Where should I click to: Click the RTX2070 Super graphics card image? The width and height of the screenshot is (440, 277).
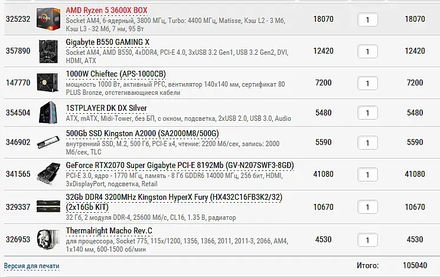48,174
